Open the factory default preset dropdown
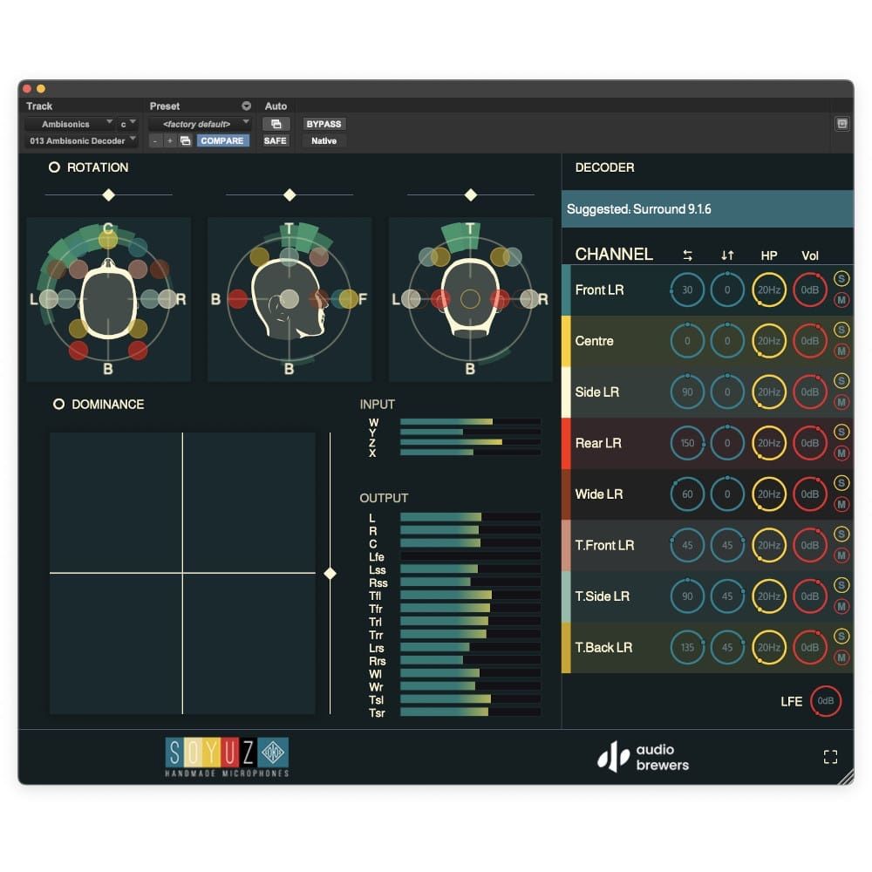Image resolution: width=872 pixels, height=872 pixels. point(201,124)
